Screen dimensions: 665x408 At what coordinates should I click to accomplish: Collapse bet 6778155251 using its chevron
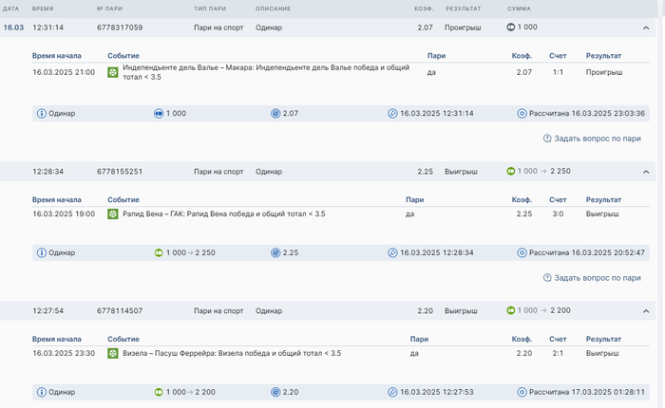click(x=646, y=172)
